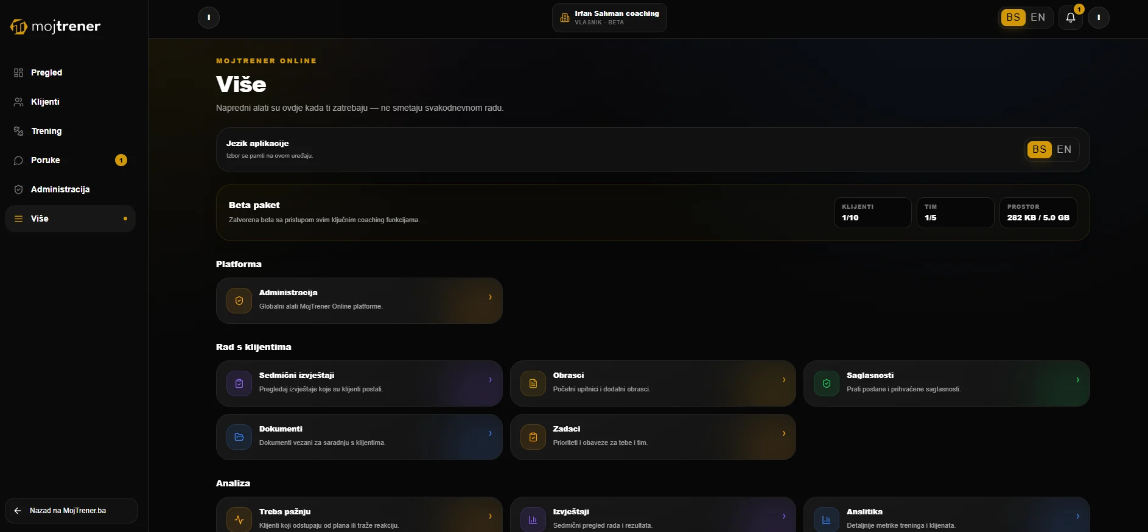Open the Zadaci card title
The height and width of the screenshot is (532, 1148).
pos(566,429)
